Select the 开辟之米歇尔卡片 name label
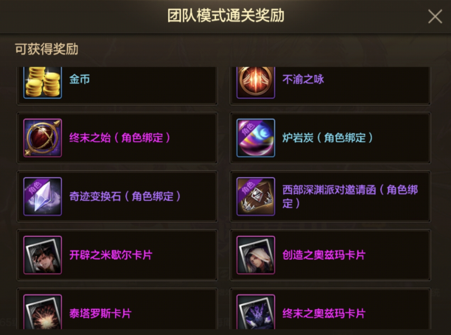This screenshot has width=451, height=335. point(111,255)
